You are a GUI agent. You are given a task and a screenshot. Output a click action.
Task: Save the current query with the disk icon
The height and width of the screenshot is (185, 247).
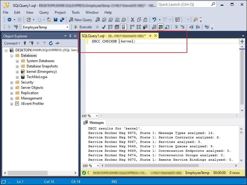(55, 20)
